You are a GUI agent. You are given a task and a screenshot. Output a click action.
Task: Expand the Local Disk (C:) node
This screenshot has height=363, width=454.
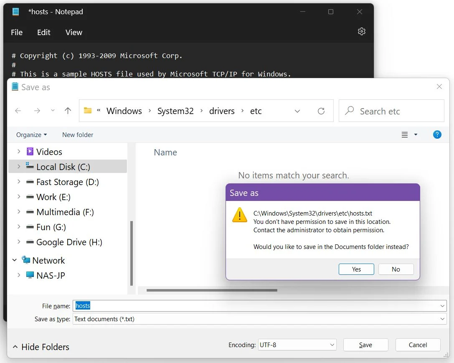(x=19, y=166)
